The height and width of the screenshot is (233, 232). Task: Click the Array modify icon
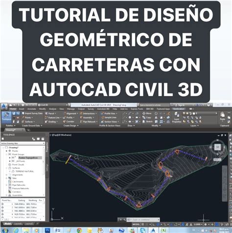coord(161,122)
